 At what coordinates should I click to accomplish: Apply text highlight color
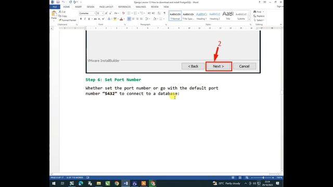[x=115, y=19]
